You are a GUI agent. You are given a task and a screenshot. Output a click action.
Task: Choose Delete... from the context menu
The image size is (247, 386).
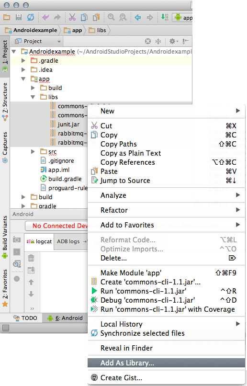tap(166, 258)
